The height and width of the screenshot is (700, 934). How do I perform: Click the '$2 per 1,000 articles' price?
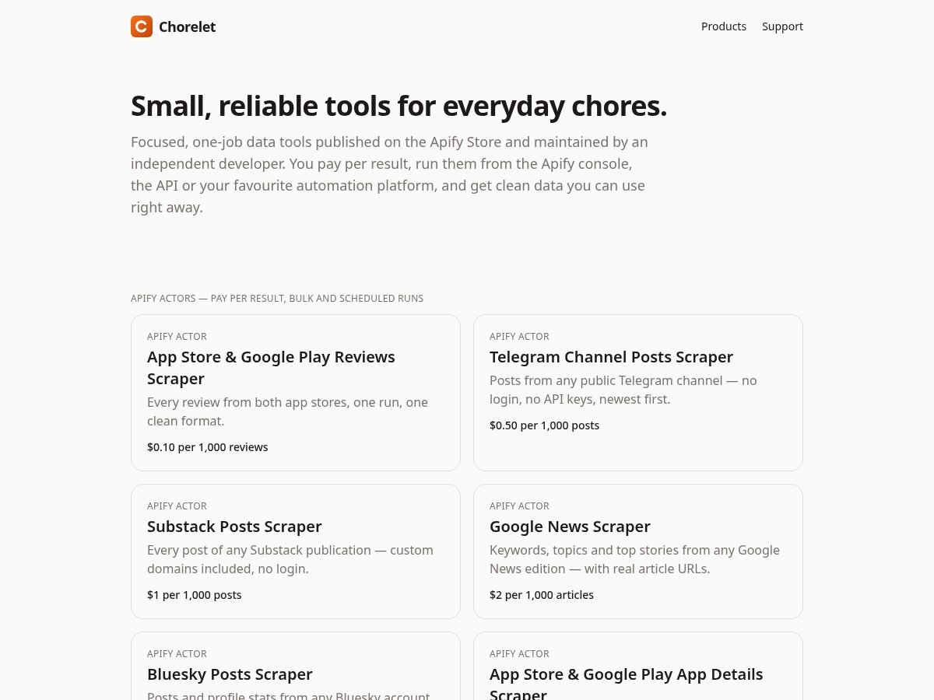pos(542,595)
